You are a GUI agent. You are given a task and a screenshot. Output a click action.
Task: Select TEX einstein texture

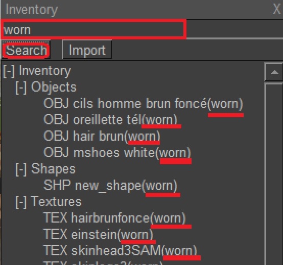click(x=98, y=234)
